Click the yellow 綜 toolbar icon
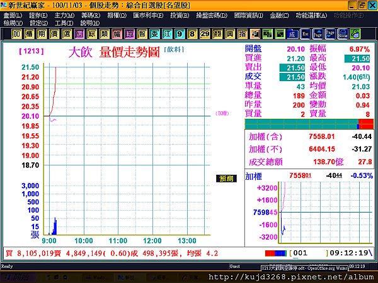 point(91,34)
